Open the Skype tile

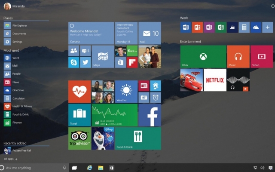coord(73,62)
